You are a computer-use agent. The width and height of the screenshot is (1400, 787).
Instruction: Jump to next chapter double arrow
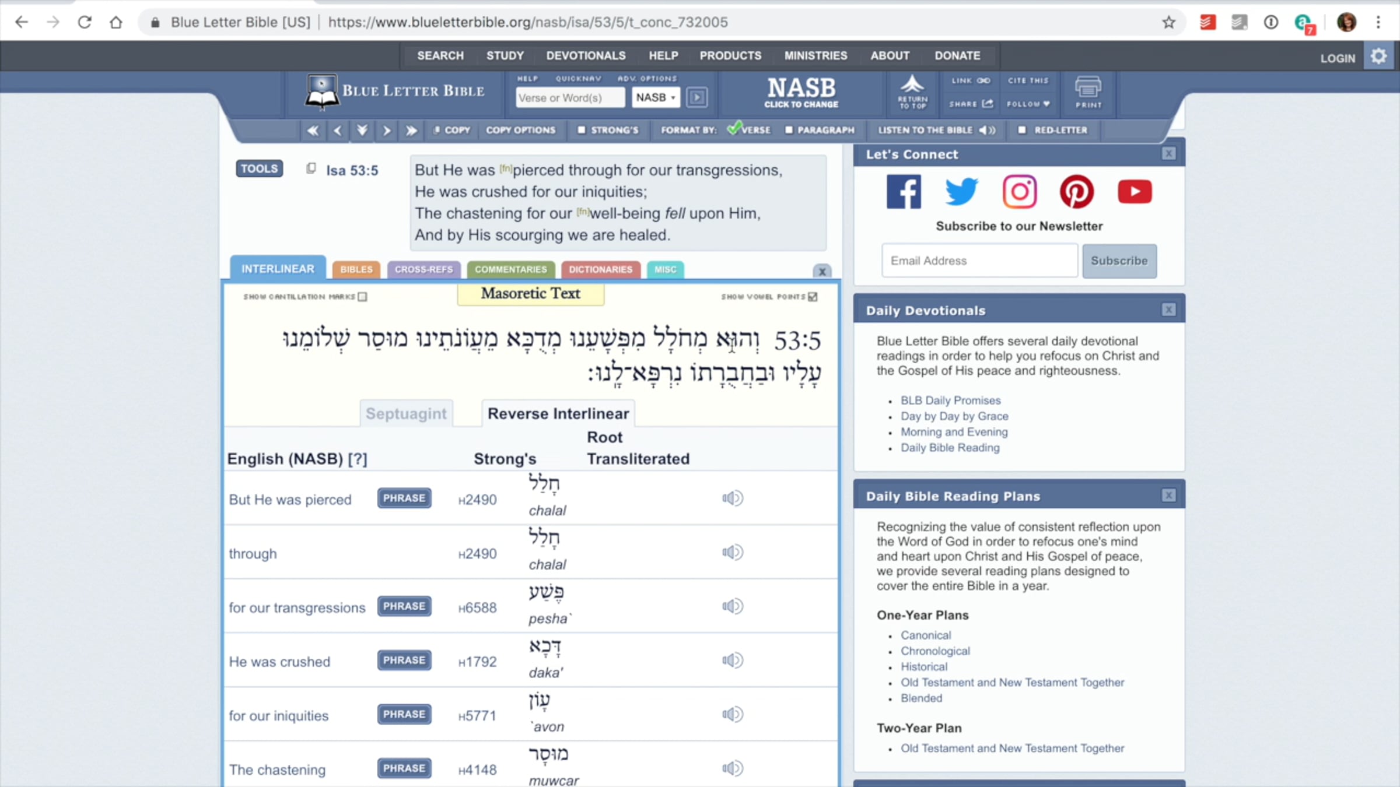(x=411, y=130)
